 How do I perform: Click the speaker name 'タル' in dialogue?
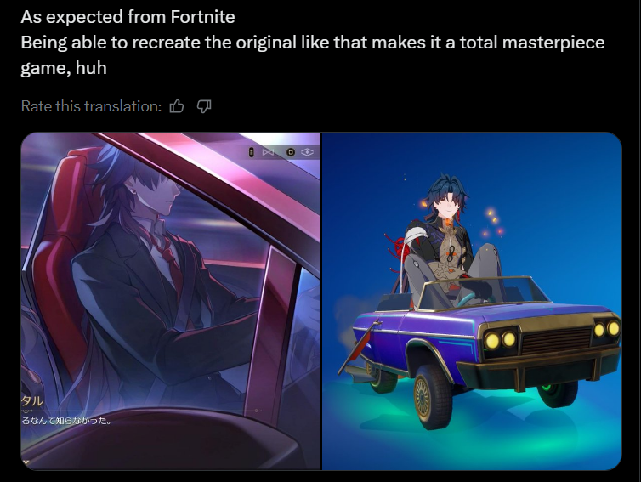32,400
